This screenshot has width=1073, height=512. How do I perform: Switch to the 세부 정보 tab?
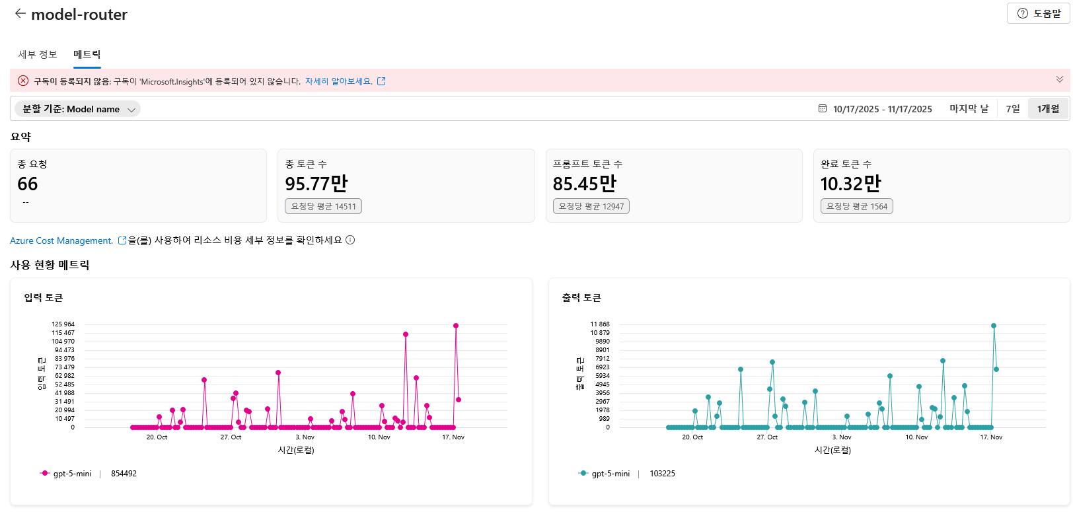tap(38, 54)
